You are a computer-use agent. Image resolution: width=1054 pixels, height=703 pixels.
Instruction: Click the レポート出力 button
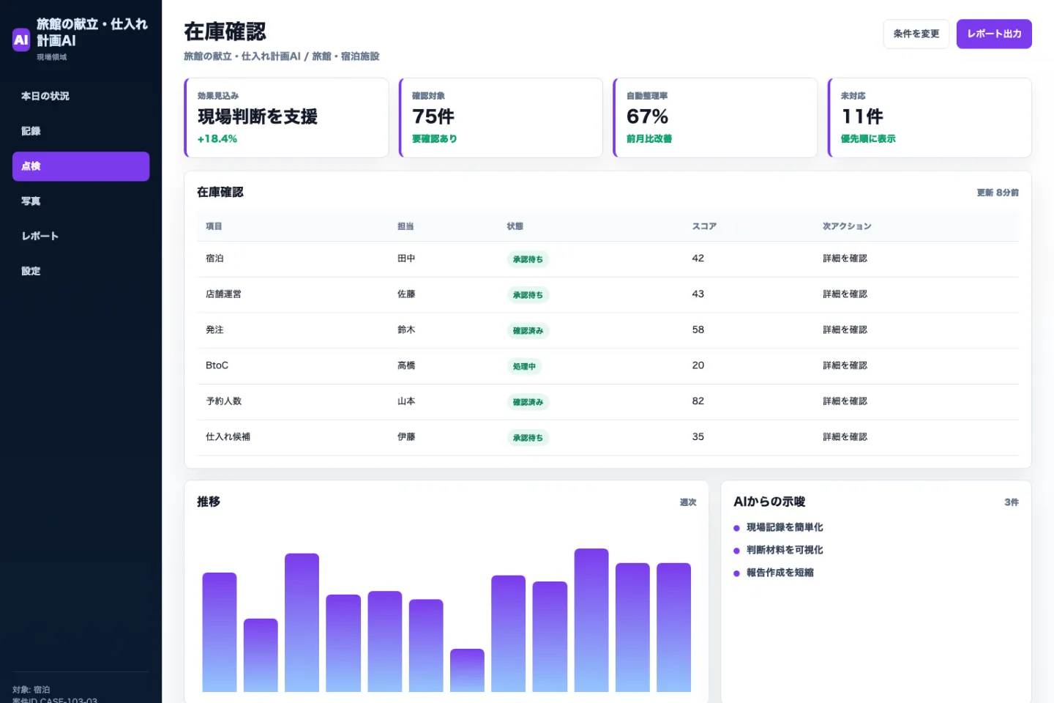pyautogui.click(x=994, y=34)
